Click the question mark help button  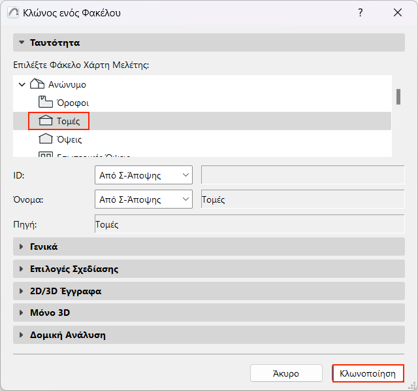tap(360, 12)
